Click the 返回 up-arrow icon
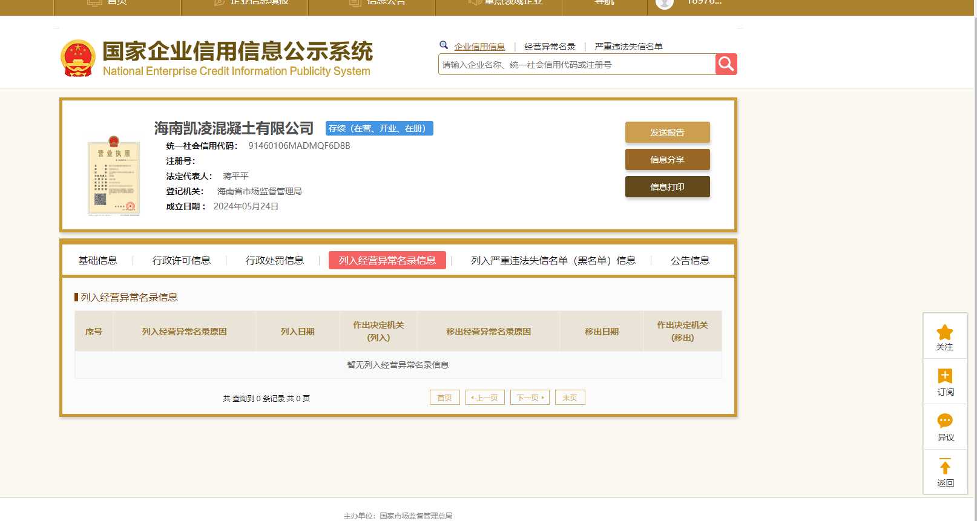 pos(944,467)
